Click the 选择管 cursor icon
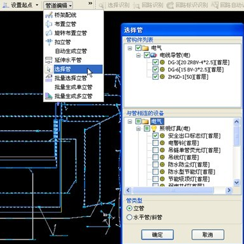 point(49,69)
